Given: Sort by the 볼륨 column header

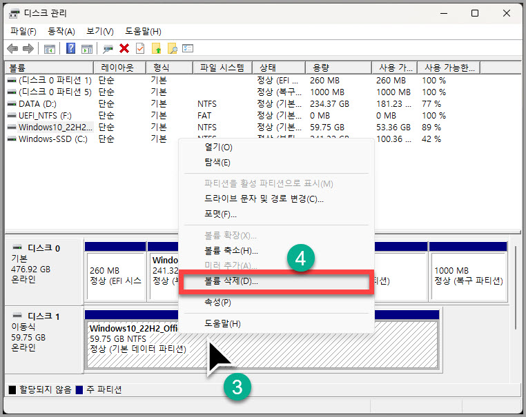Looking at the screenshot, I should point(49,68).
